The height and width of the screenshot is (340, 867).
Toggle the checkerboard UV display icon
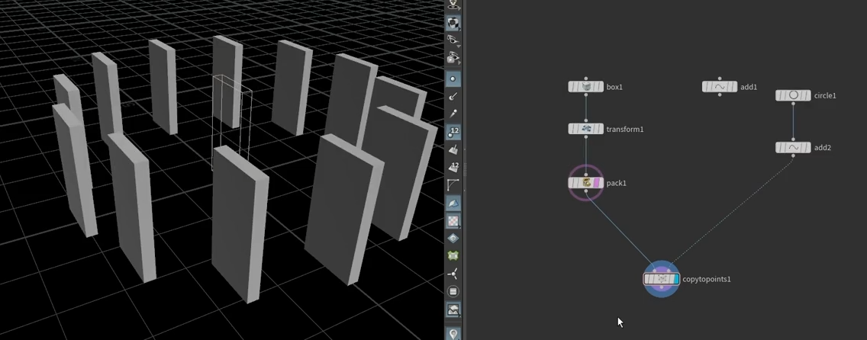(453, 221)
